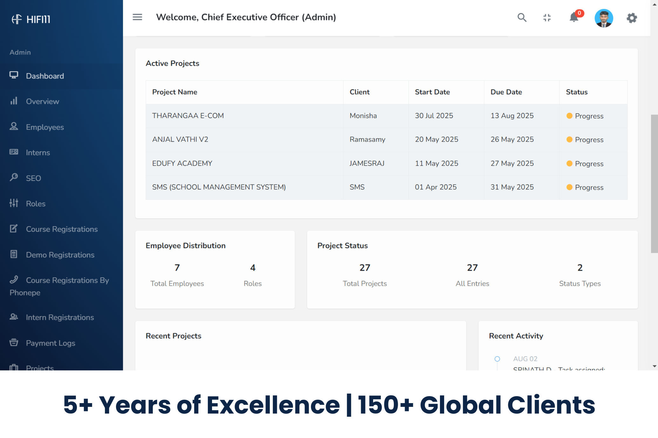This screenshot has width=658, height=438.
Task: Open the admin profile avatar
Action: tap(604, 18)
